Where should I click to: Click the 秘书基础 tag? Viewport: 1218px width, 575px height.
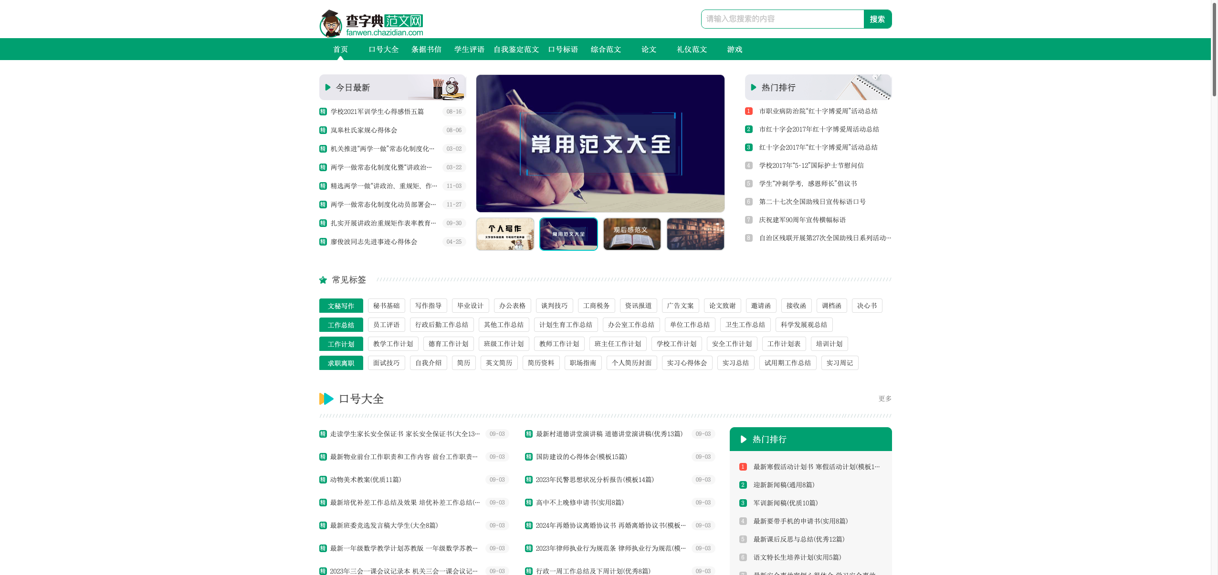coord(386,306)
